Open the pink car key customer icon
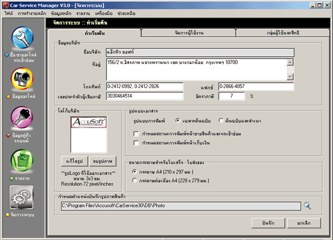Image resolution: width=333 pixels, height=240 pixels. point(22,118)
